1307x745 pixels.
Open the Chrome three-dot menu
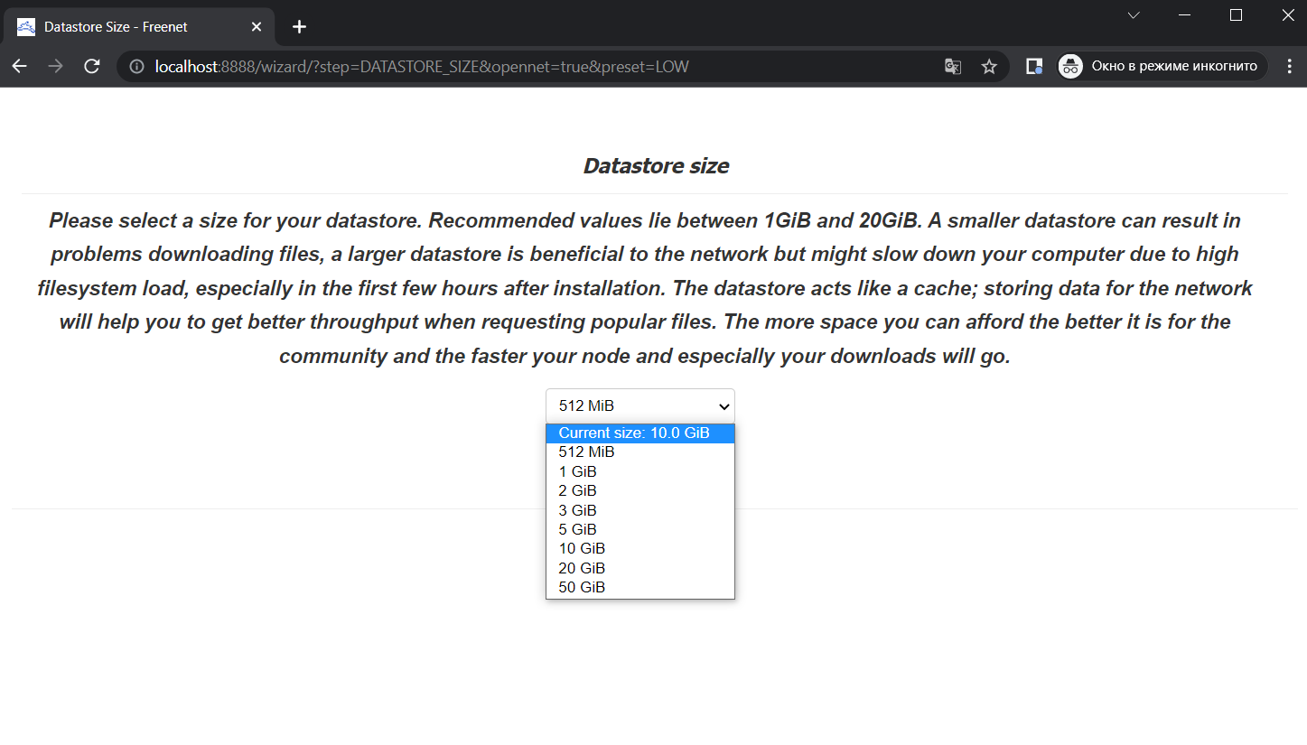click(x=1288, y=67)
